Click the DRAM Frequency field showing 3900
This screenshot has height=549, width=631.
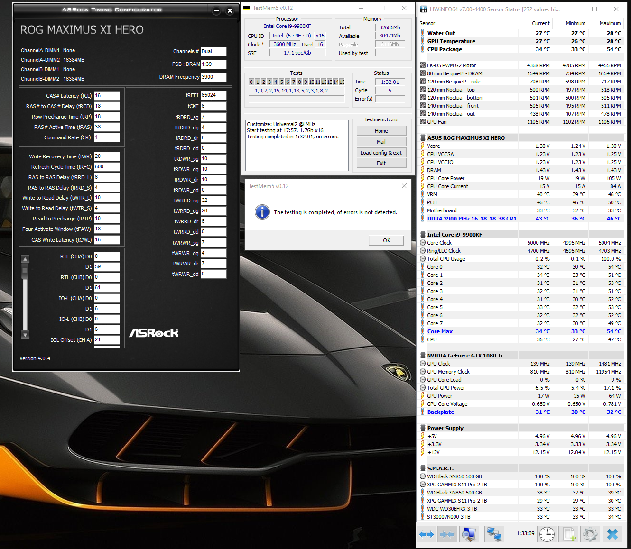pos(213,77)
